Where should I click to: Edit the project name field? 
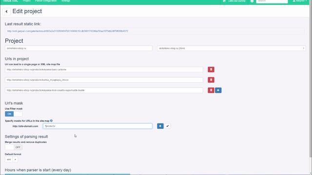78,48
